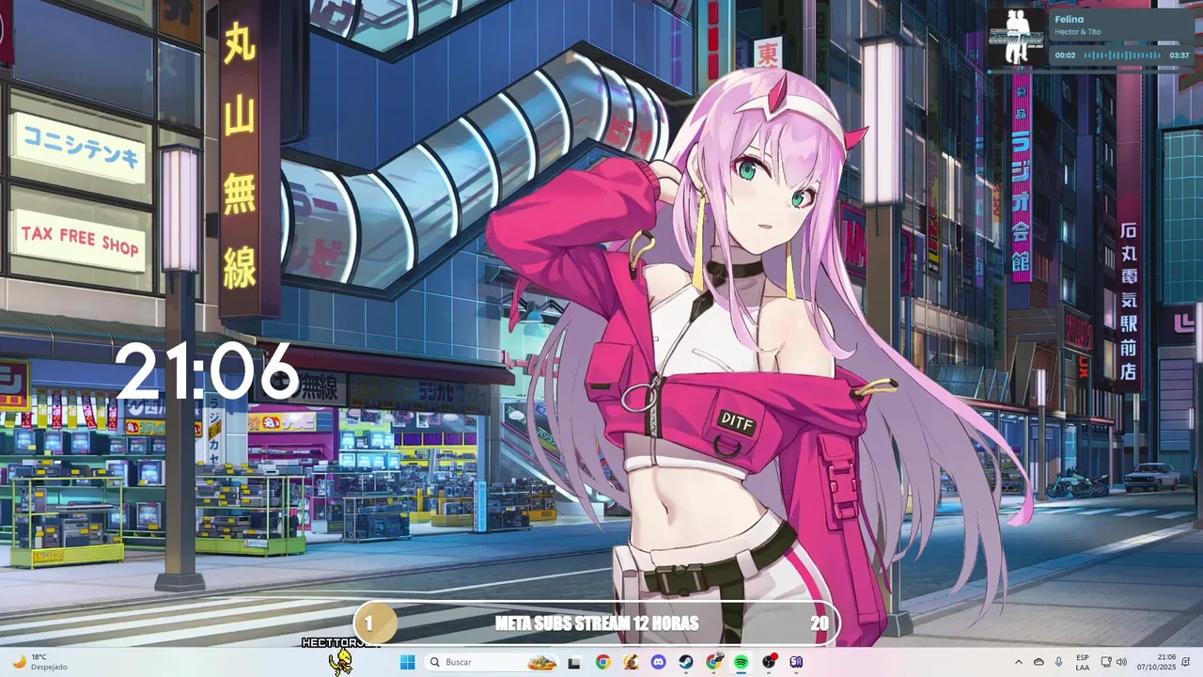Open the network icon in system tray
This screenshot has height=677, width=1203.
click(x=1106, y=662)
